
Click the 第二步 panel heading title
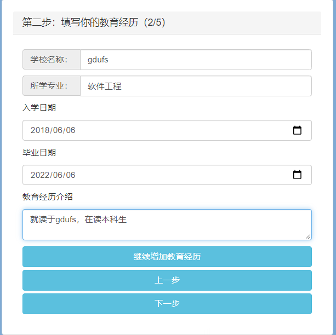coord(94,22)
